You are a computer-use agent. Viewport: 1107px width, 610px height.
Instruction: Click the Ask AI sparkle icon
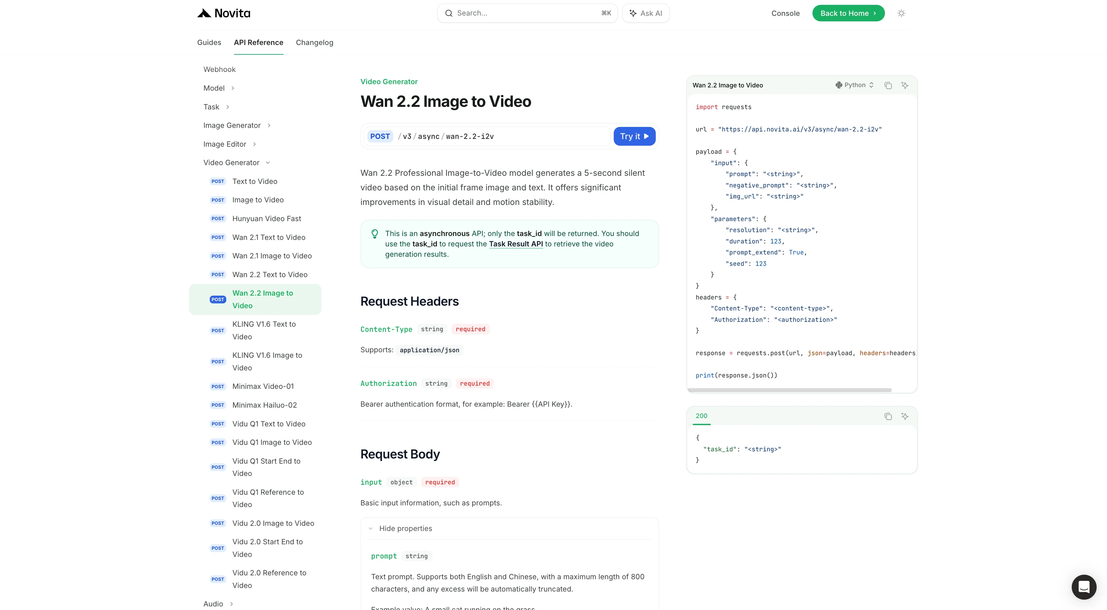pos(633,13)
